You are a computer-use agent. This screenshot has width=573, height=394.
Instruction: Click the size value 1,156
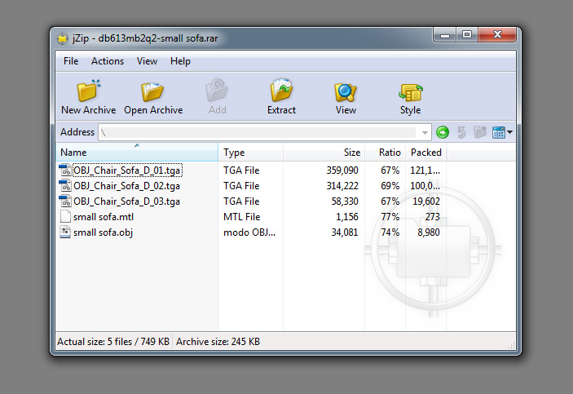[x=347, y=217]
